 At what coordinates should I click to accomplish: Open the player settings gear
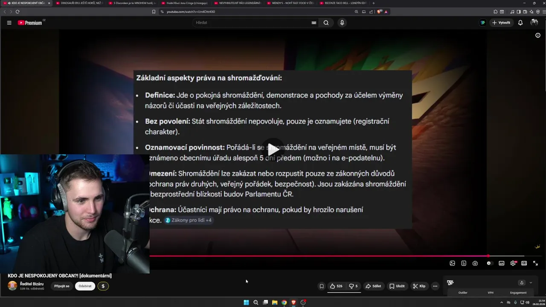tap(513, 263)
